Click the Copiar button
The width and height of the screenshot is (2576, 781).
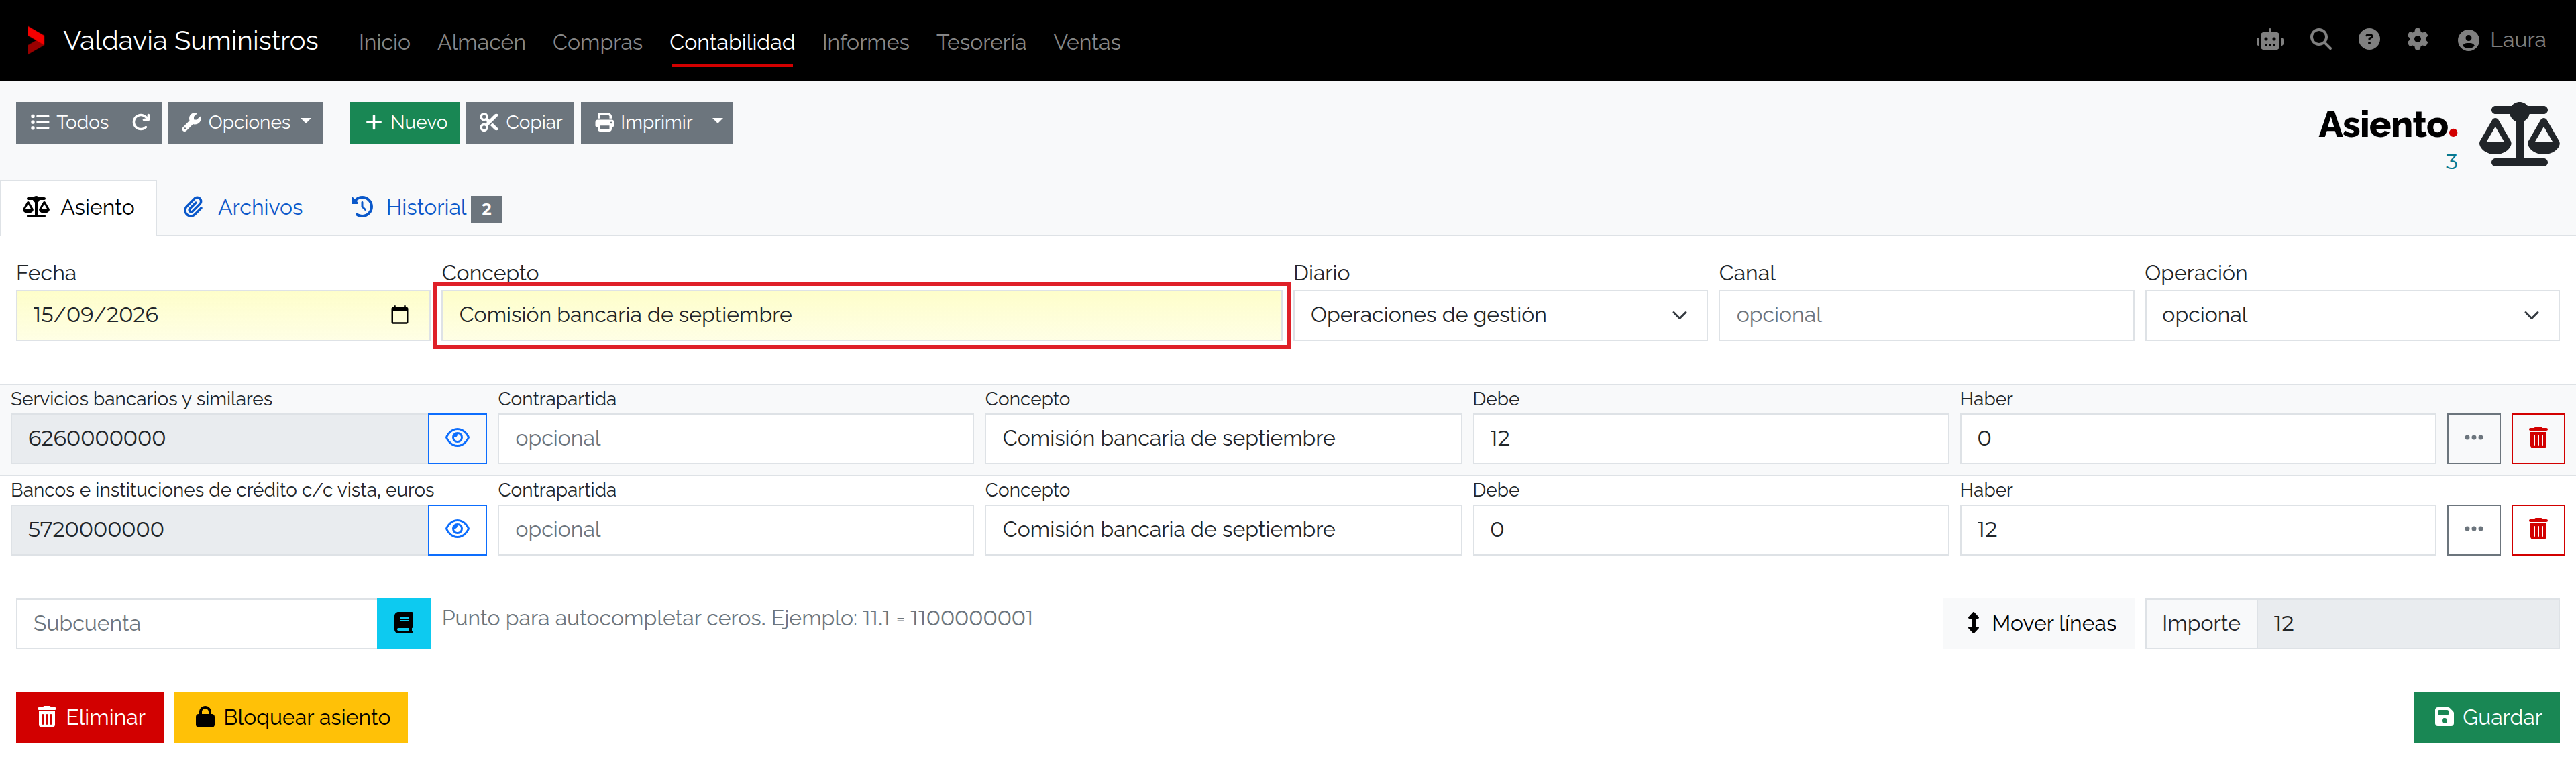(x=520, y=122)
